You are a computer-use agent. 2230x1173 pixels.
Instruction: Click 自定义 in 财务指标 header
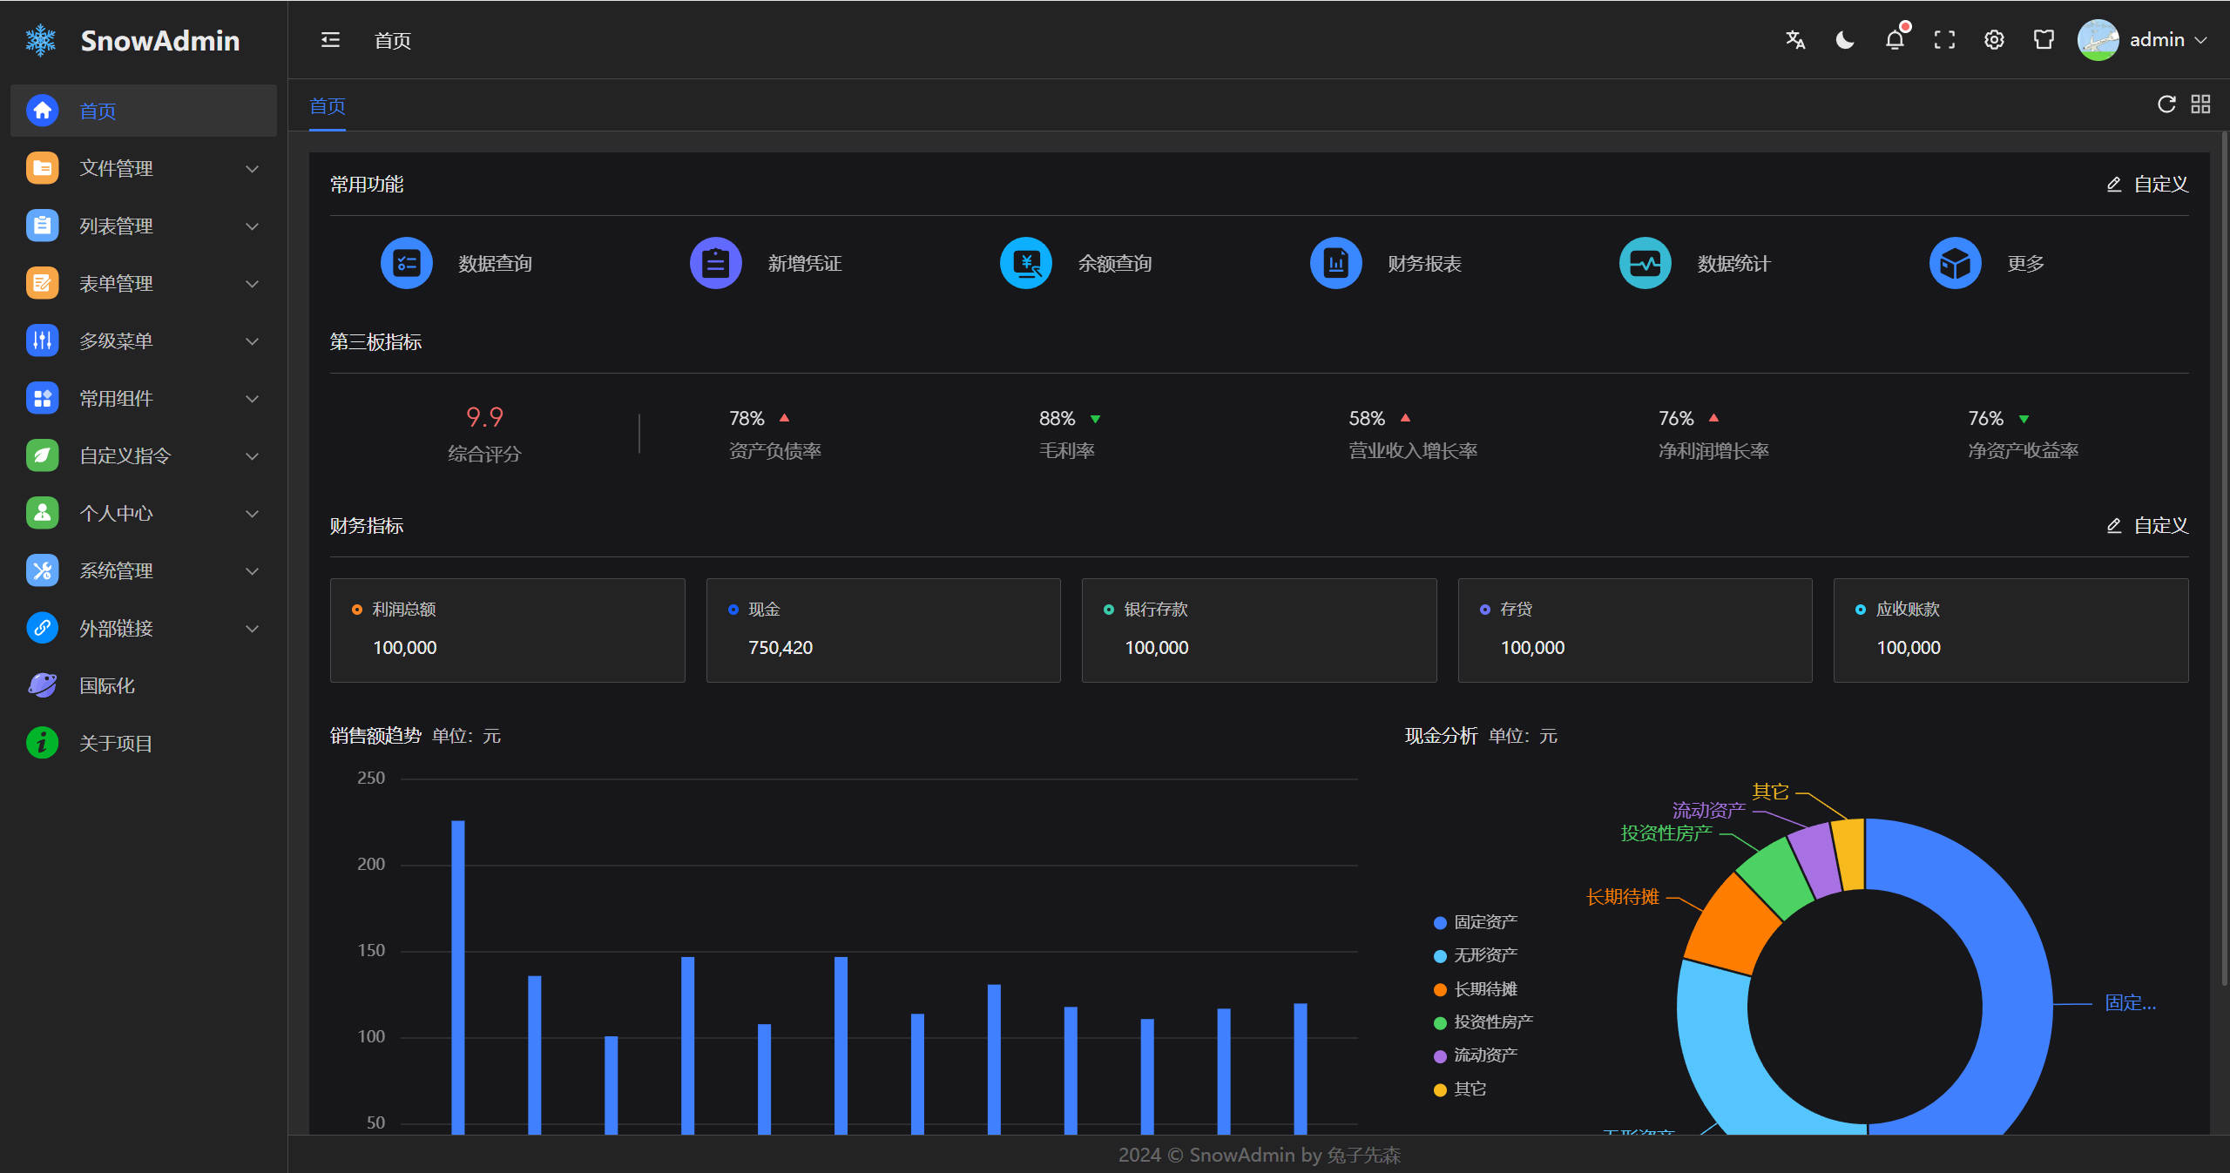(x=2147, y=525)
